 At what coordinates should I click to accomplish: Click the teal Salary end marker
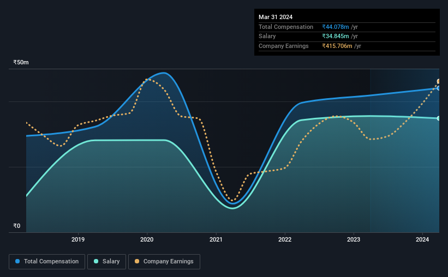pyautogui.click(x=439, y=118)
